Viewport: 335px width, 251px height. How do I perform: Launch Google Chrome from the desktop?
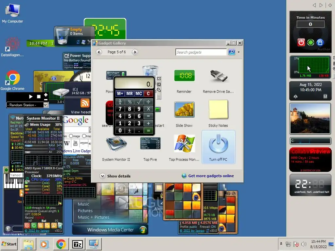point(12,80)
